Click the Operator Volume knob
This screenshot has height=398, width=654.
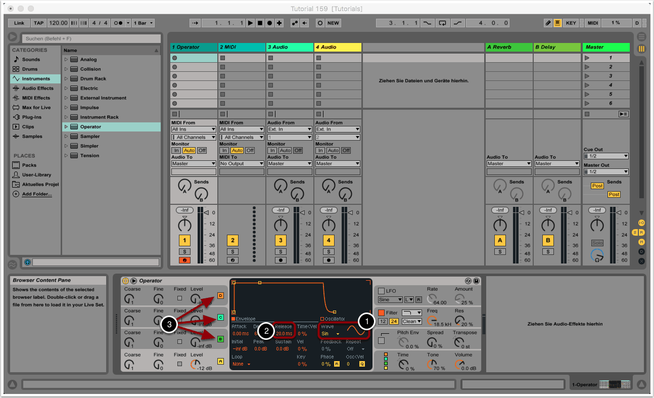(x=460, y=364)
